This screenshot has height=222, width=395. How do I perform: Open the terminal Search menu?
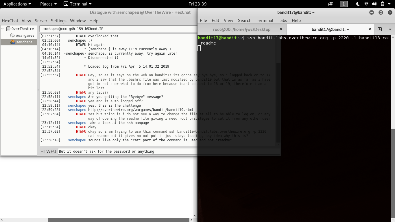pos(245,21)
